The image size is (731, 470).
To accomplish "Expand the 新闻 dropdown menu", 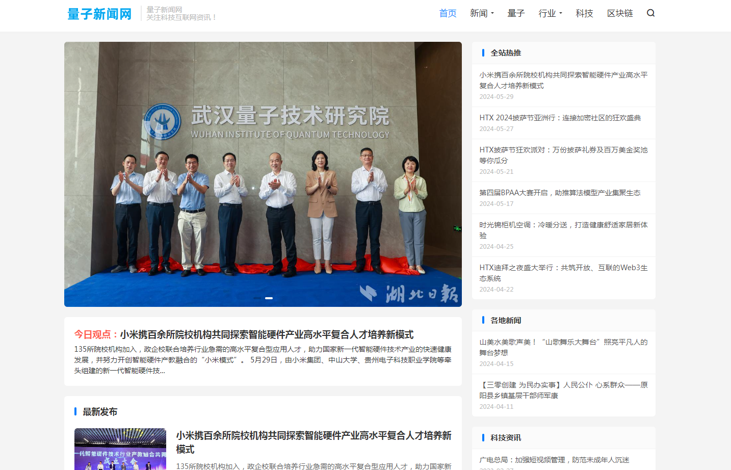I will tap(482, 13).
